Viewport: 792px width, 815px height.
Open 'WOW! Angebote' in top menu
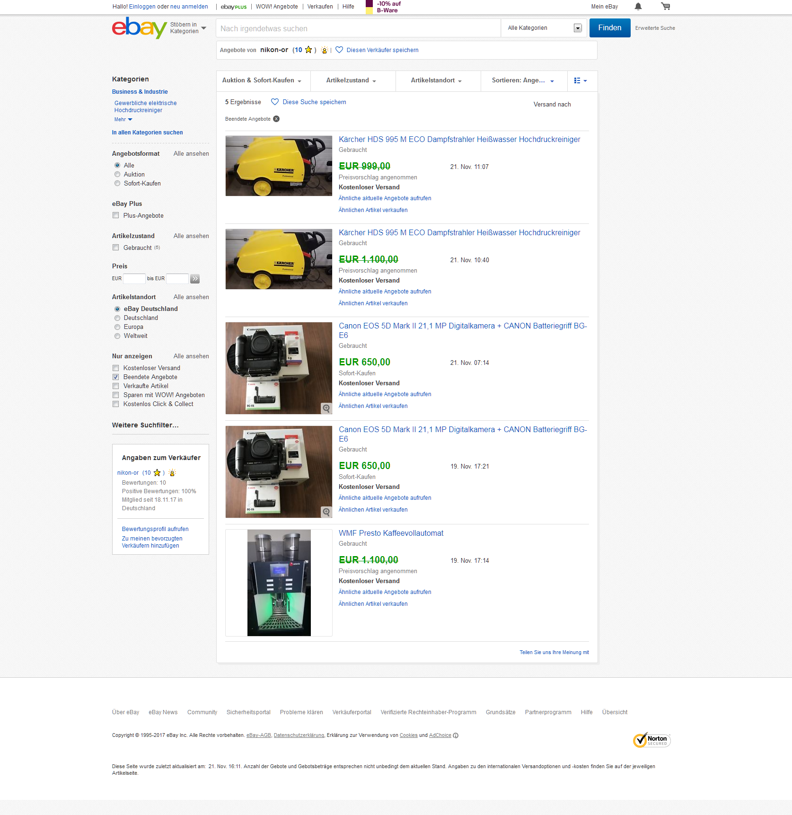pos(277,7)
